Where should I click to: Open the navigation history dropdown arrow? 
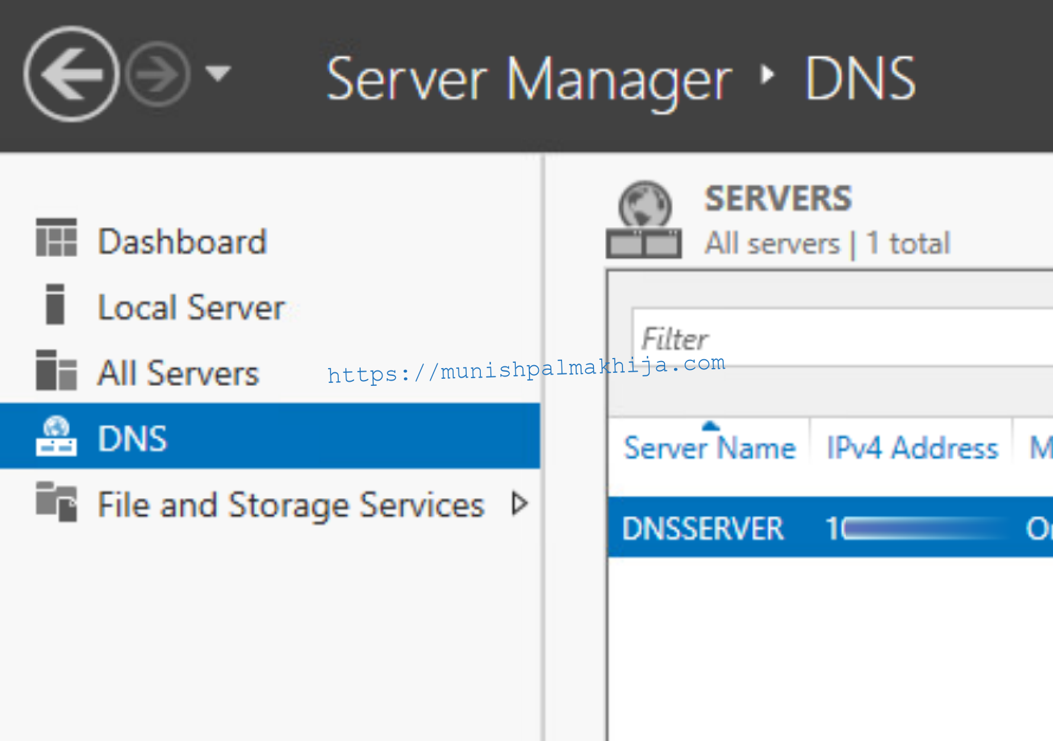coord(218,73)
